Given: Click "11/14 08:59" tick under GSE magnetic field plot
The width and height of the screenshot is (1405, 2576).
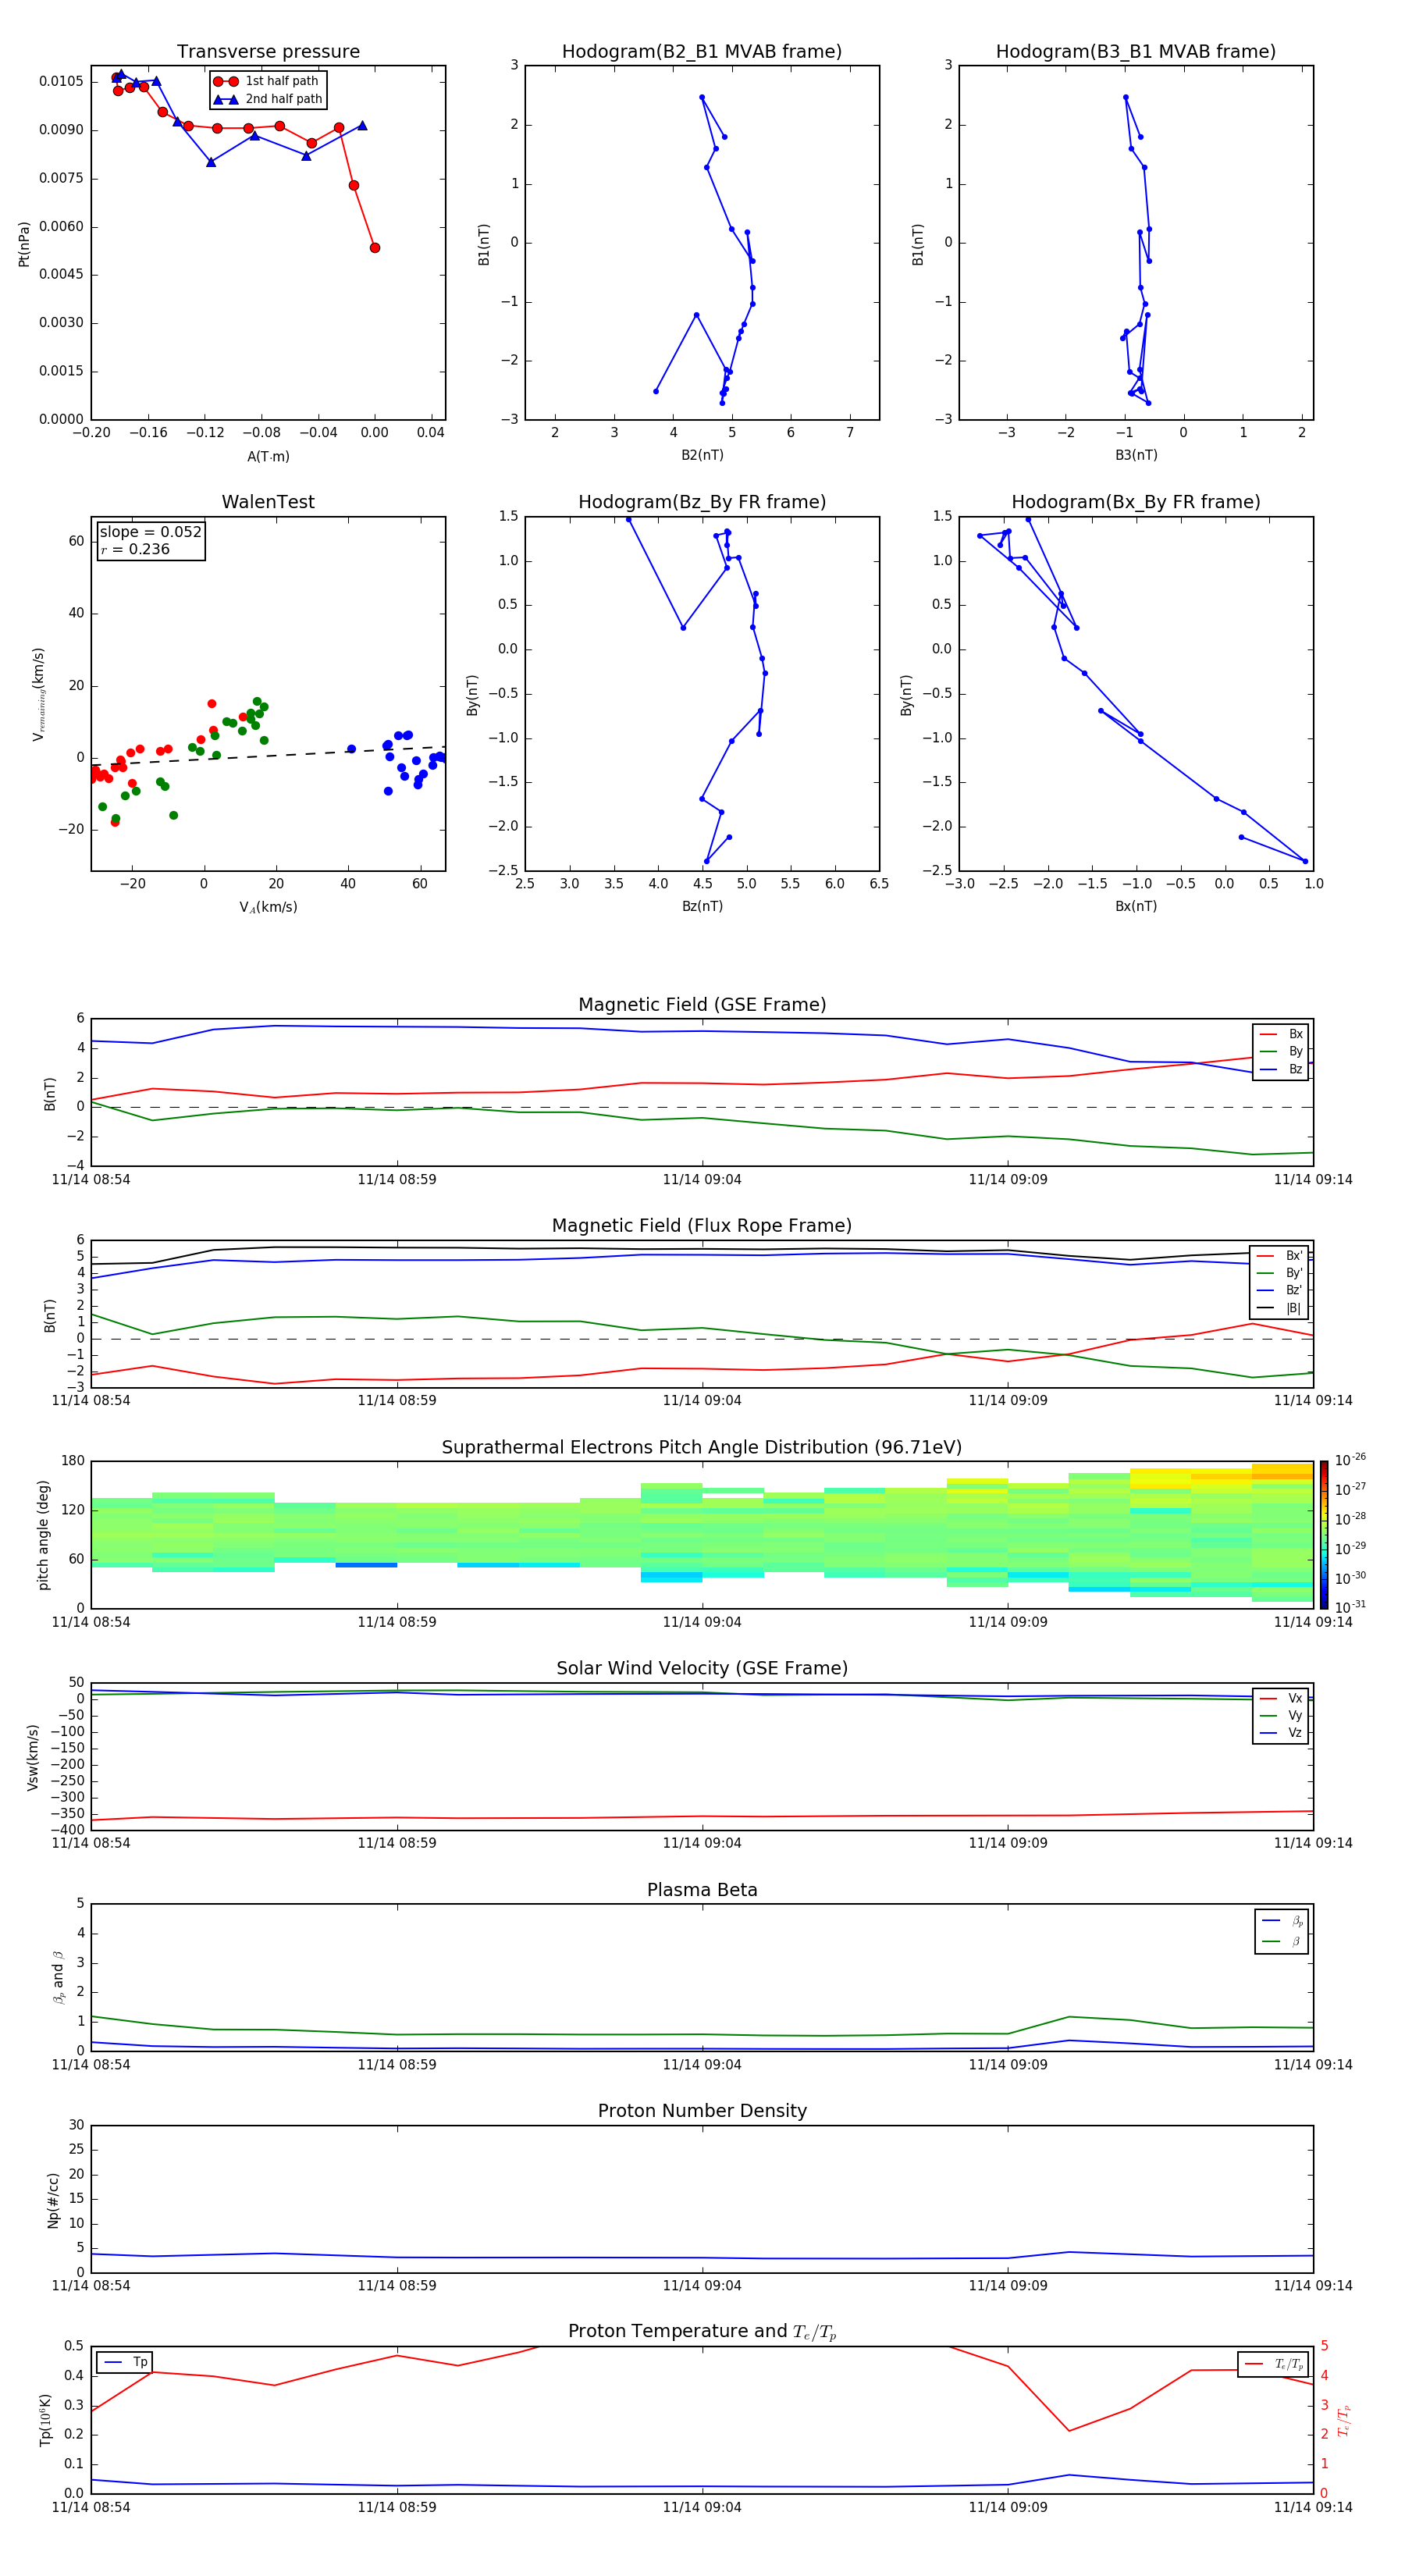Looking at the screenshot, I should pos(397,1180).
